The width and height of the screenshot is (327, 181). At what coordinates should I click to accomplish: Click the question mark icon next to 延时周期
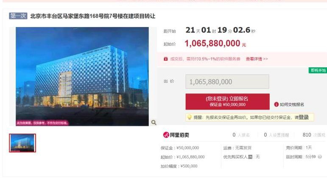(x=320, y=156)
